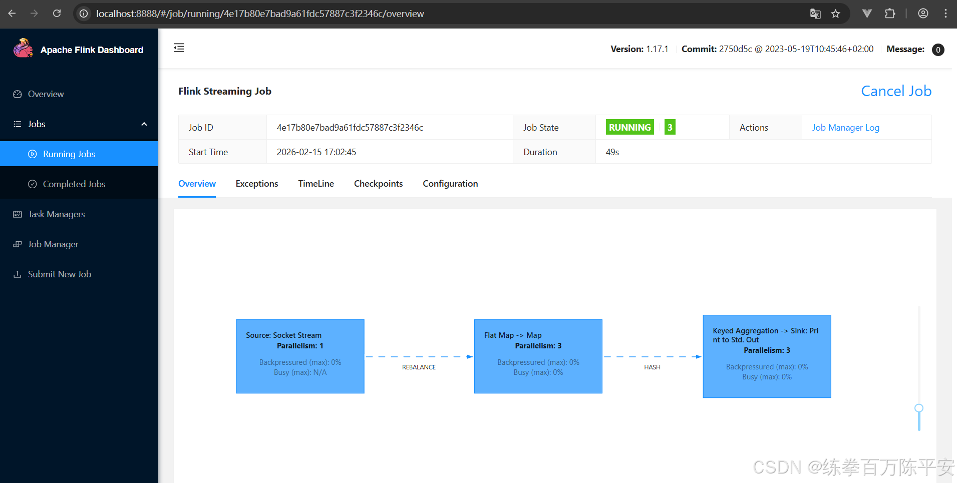Image resolution: width=957 pixels, height=483 pixels.
Task: Click the duration value 49s
Action: [612, 152]
